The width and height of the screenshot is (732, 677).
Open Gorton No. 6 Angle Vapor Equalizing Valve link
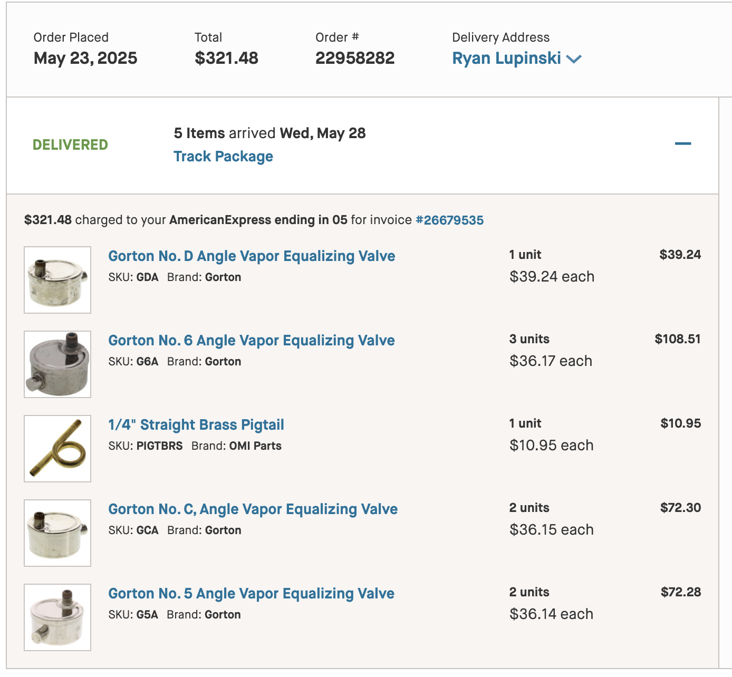tap(251, 340)
